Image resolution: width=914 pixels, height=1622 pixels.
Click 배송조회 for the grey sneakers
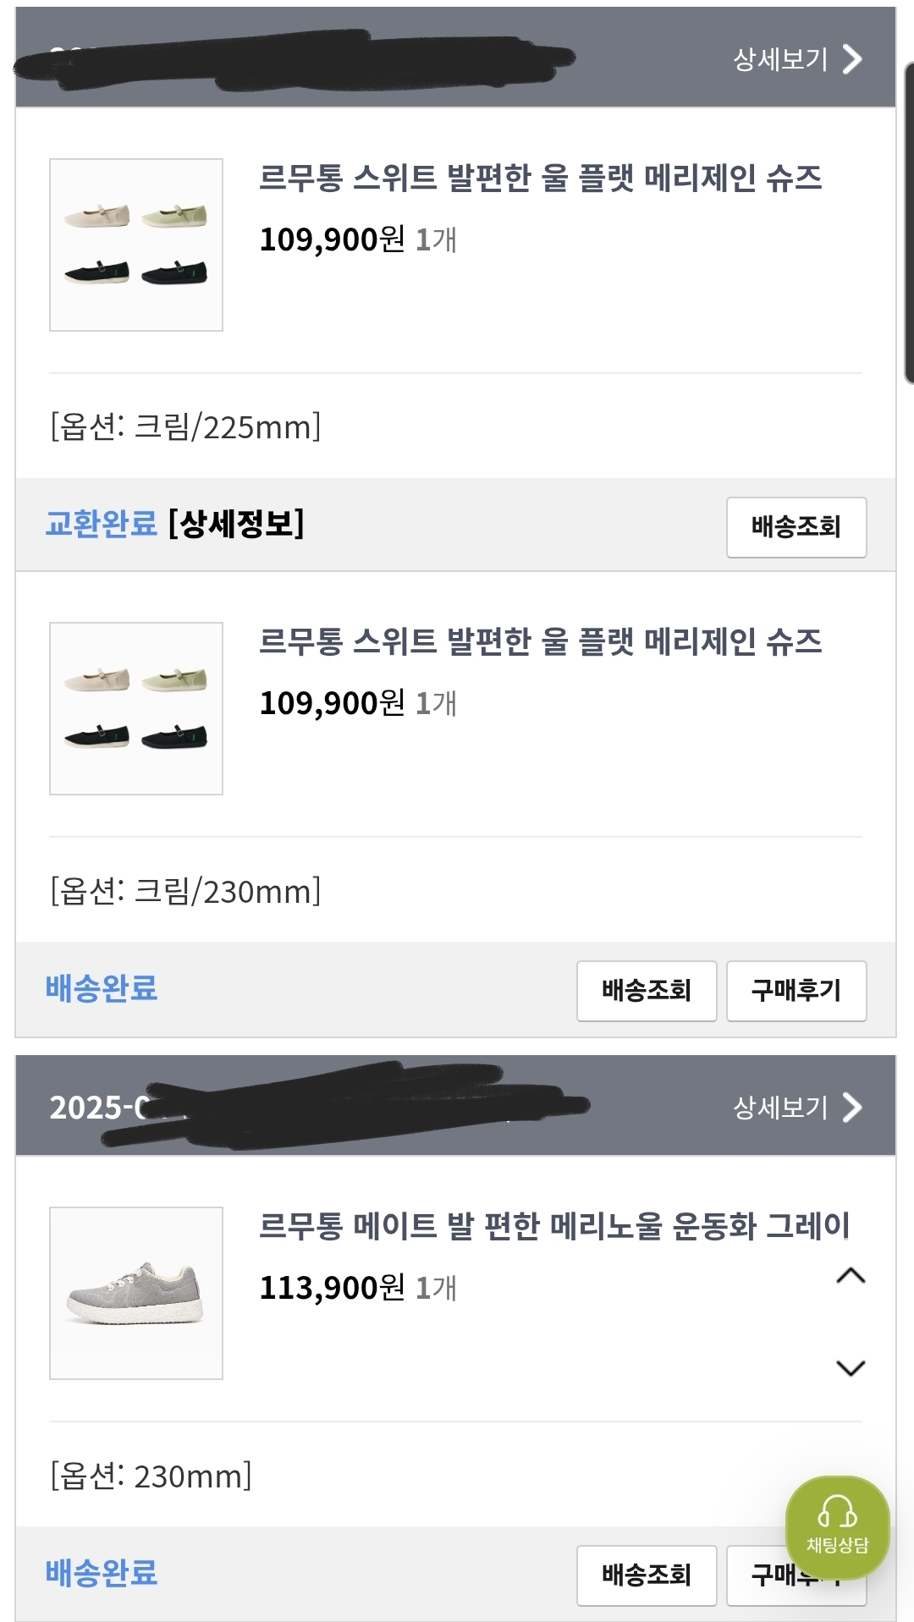[647, 1575]
